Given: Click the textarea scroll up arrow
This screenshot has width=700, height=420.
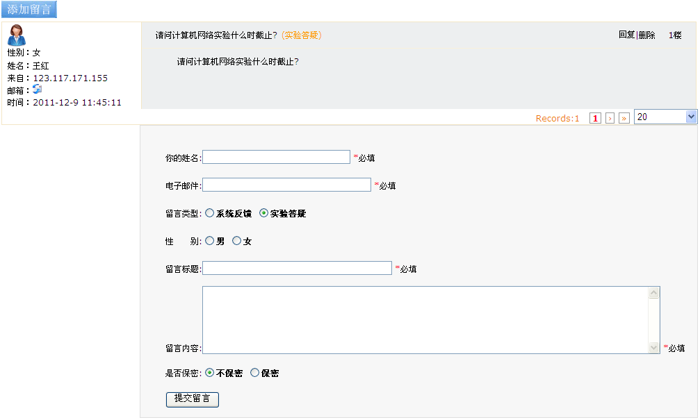Looking at the screenshot, I should [x=653, y=293].
